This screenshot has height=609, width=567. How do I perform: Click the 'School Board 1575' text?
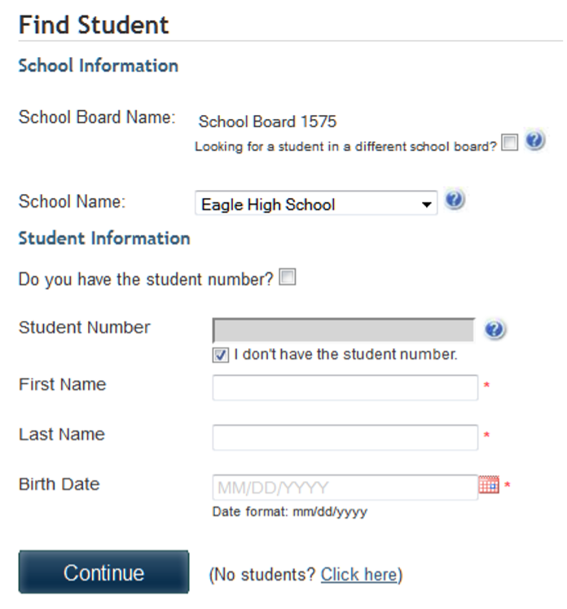pos(267,122)
